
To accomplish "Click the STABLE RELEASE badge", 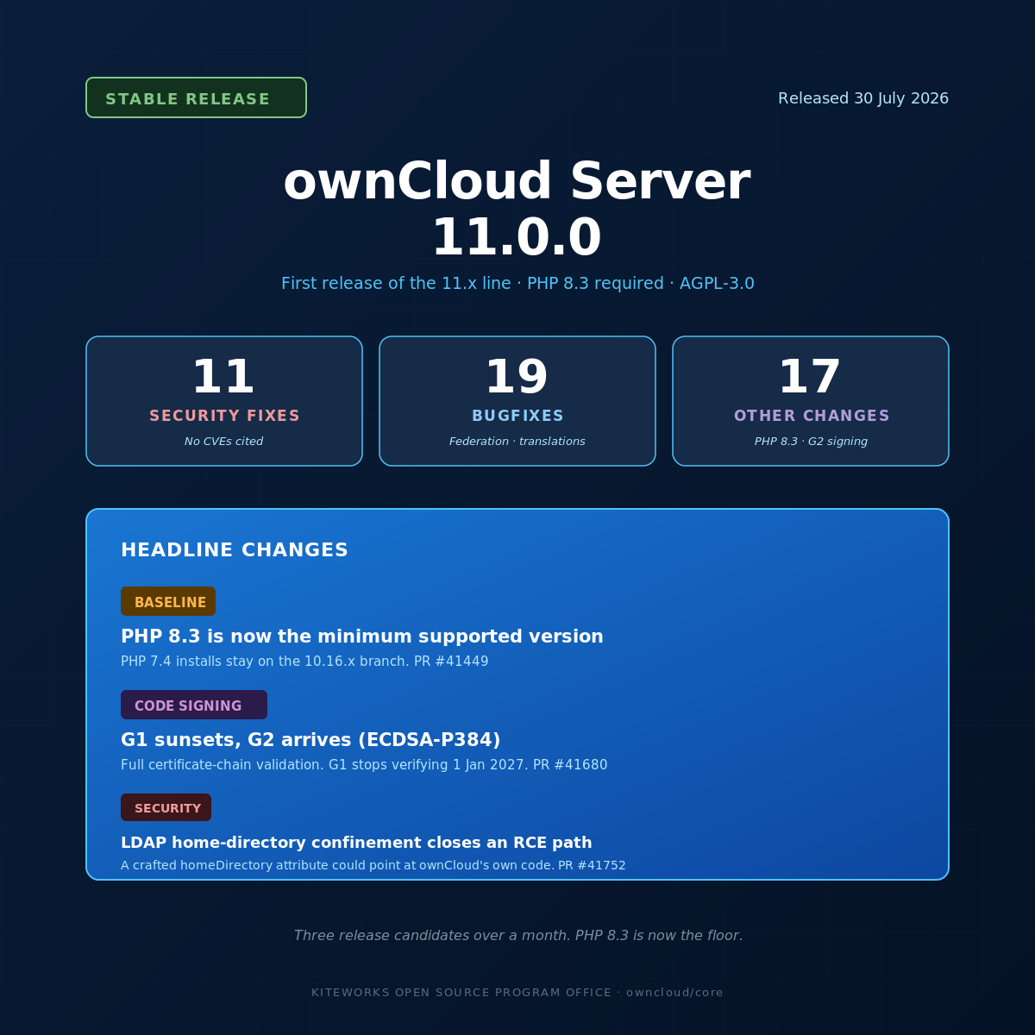I will pos(196,97).
